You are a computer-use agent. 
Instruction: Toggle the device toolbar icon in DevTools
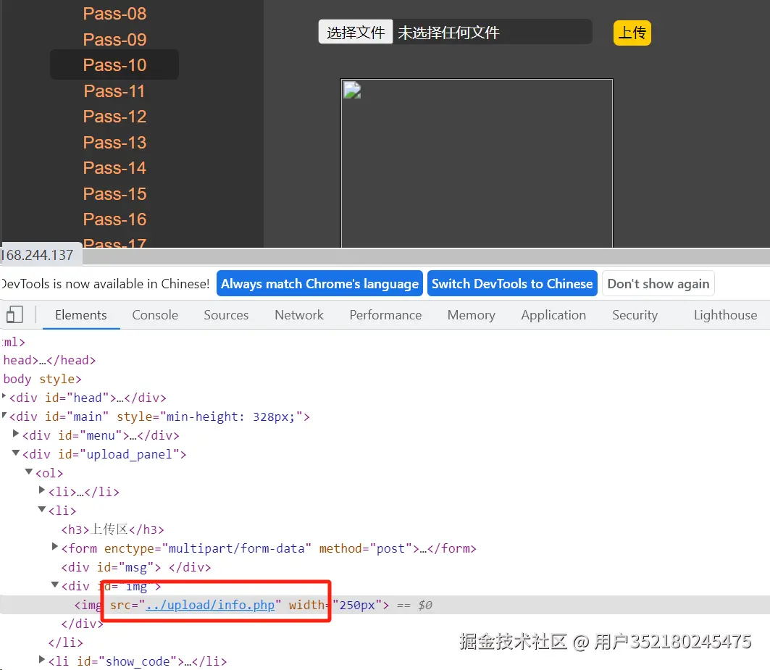coord(14,314)
